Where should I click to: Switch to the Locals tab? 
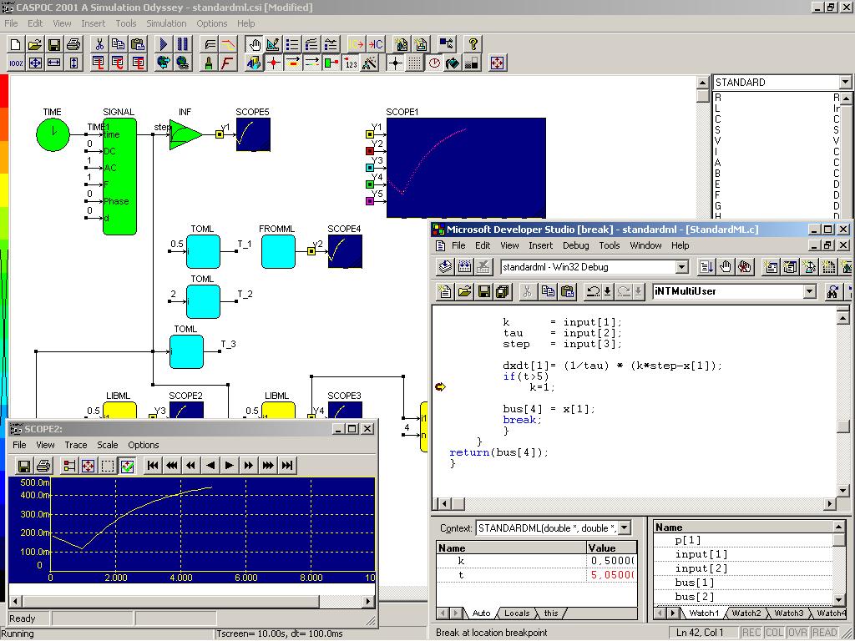(x=516, y=613)
